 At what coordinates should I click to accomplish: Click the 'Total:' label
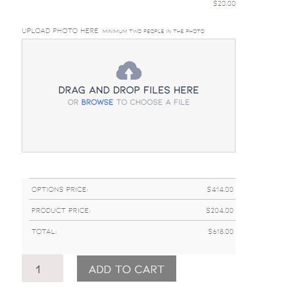tap(44, 232)
